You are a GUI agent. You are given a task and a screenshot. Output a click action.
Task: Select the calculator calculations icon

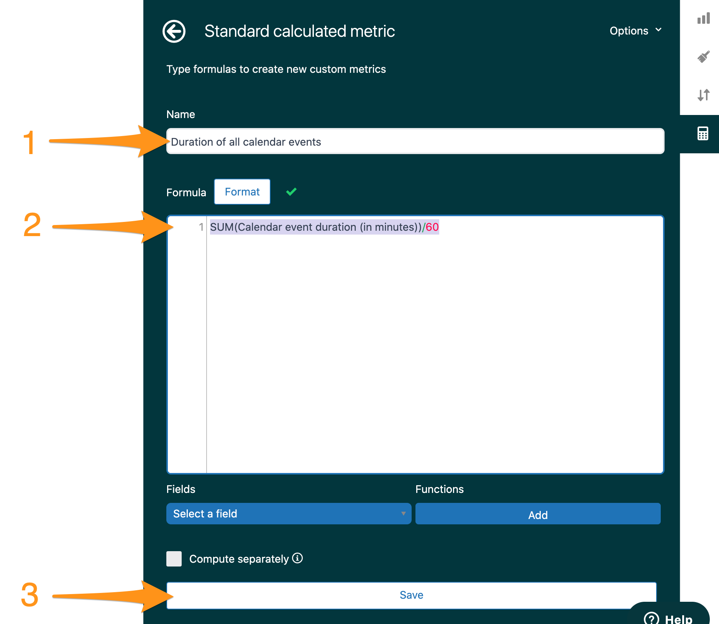pyautogui.click(x=703, y=134)
